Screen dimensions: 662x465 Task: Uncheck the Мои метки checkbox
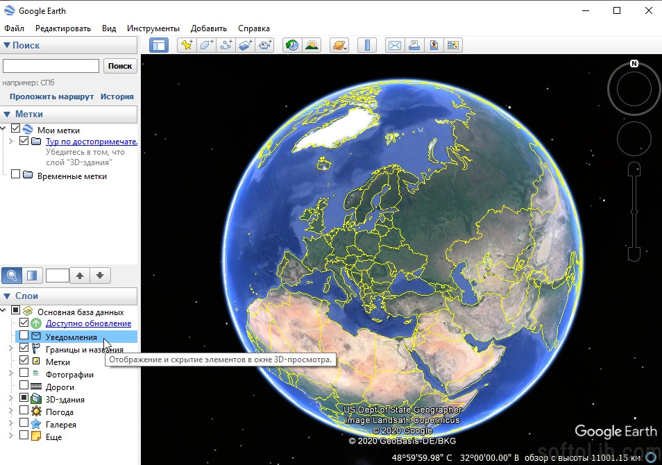click(x=16, y=128)
